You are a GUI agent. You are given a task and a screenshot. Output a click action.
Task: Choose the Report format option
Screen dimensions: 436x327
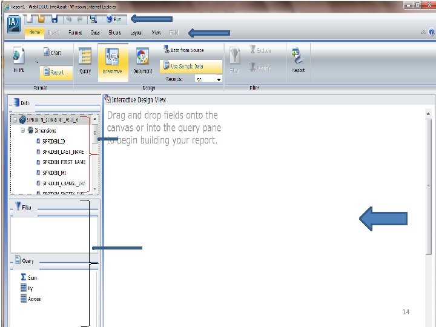(x=56, y=72)
